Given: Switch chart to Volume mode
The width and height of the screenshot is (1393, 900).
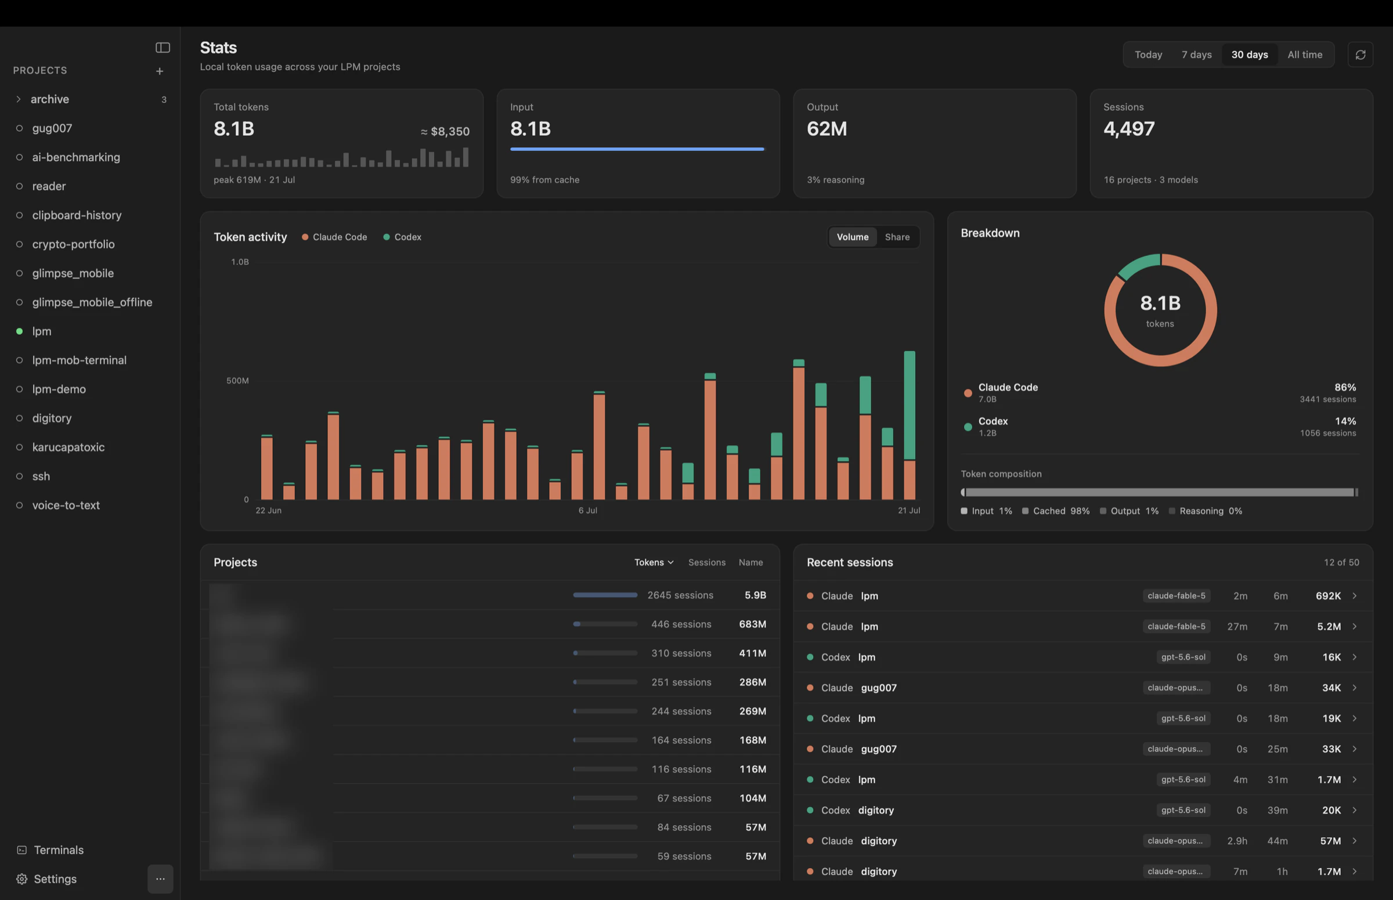Looking at the screenshot, I should pyautogui.click(x=852, y=237).
